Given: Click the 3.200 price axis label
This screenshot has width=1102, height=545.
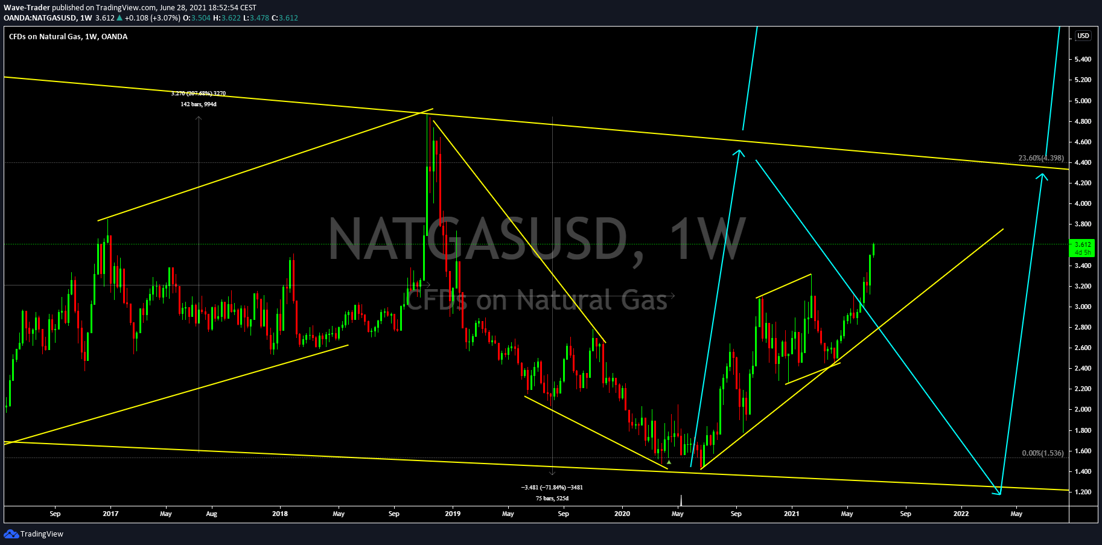Looking at the screenshot, I should click(1083, 286).
